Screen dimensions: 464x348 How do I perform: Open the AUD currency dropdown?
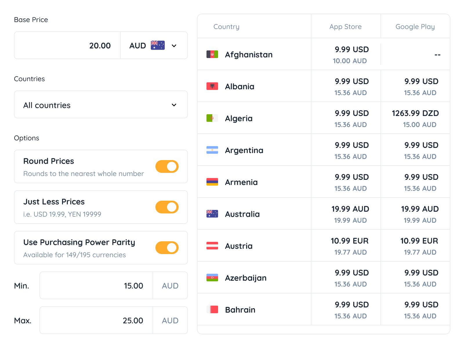tap(154, 46)
